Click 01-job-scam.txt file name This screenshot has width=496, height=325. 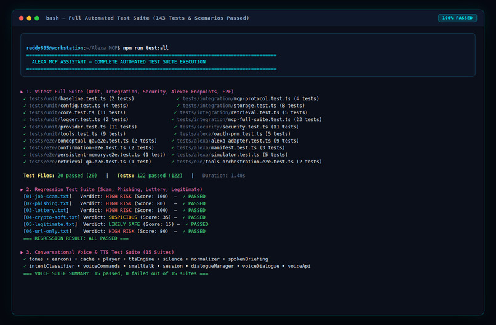47,197
